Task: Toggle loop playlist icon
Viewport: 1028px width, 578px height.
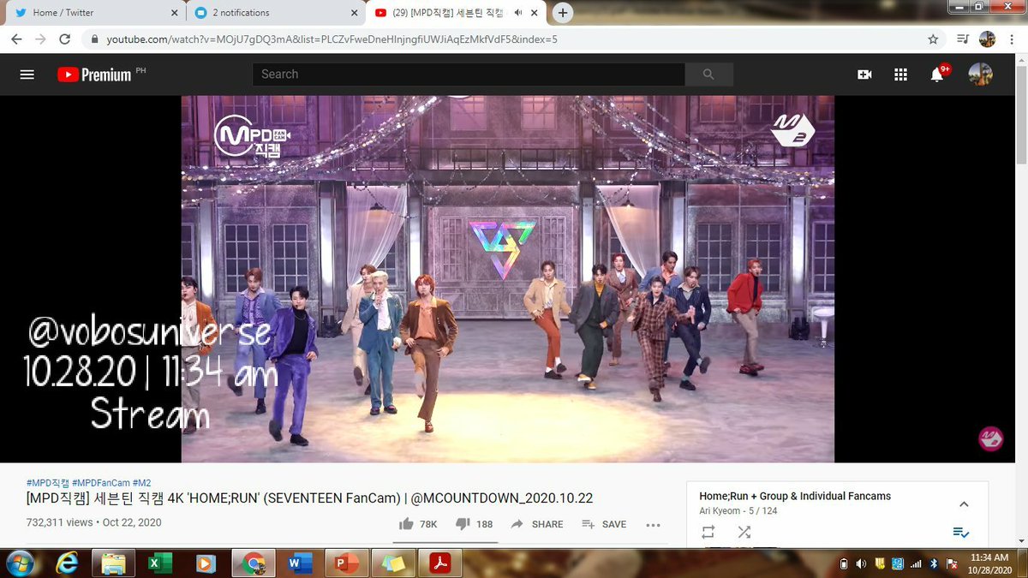Action: coord(708,532)
